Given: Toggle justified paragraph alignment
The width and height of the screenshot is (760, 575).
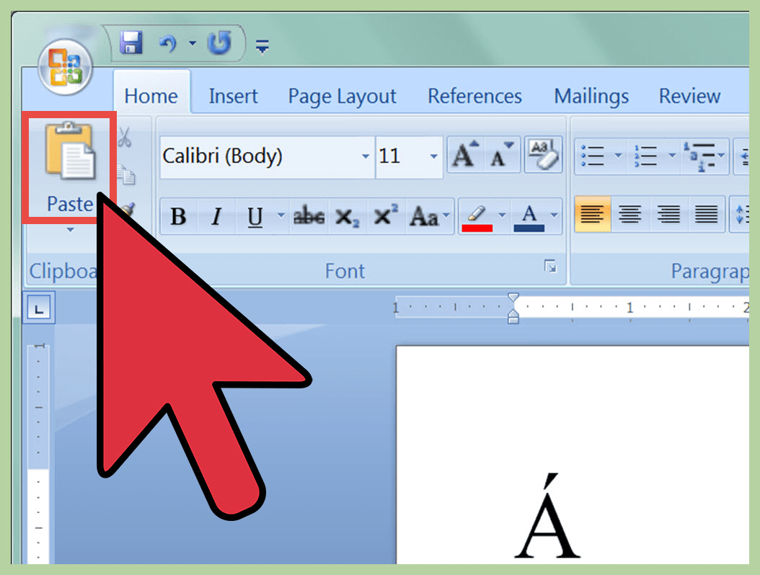Looking at the screenshot, I should tap(705, 214).
